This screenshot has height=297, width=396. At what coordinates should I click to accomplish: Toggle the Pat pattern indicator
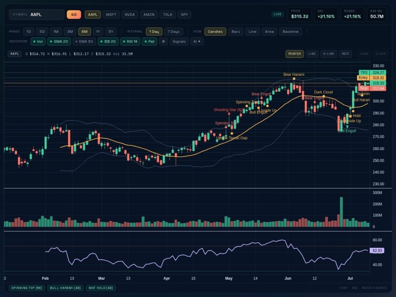point(150,41)
